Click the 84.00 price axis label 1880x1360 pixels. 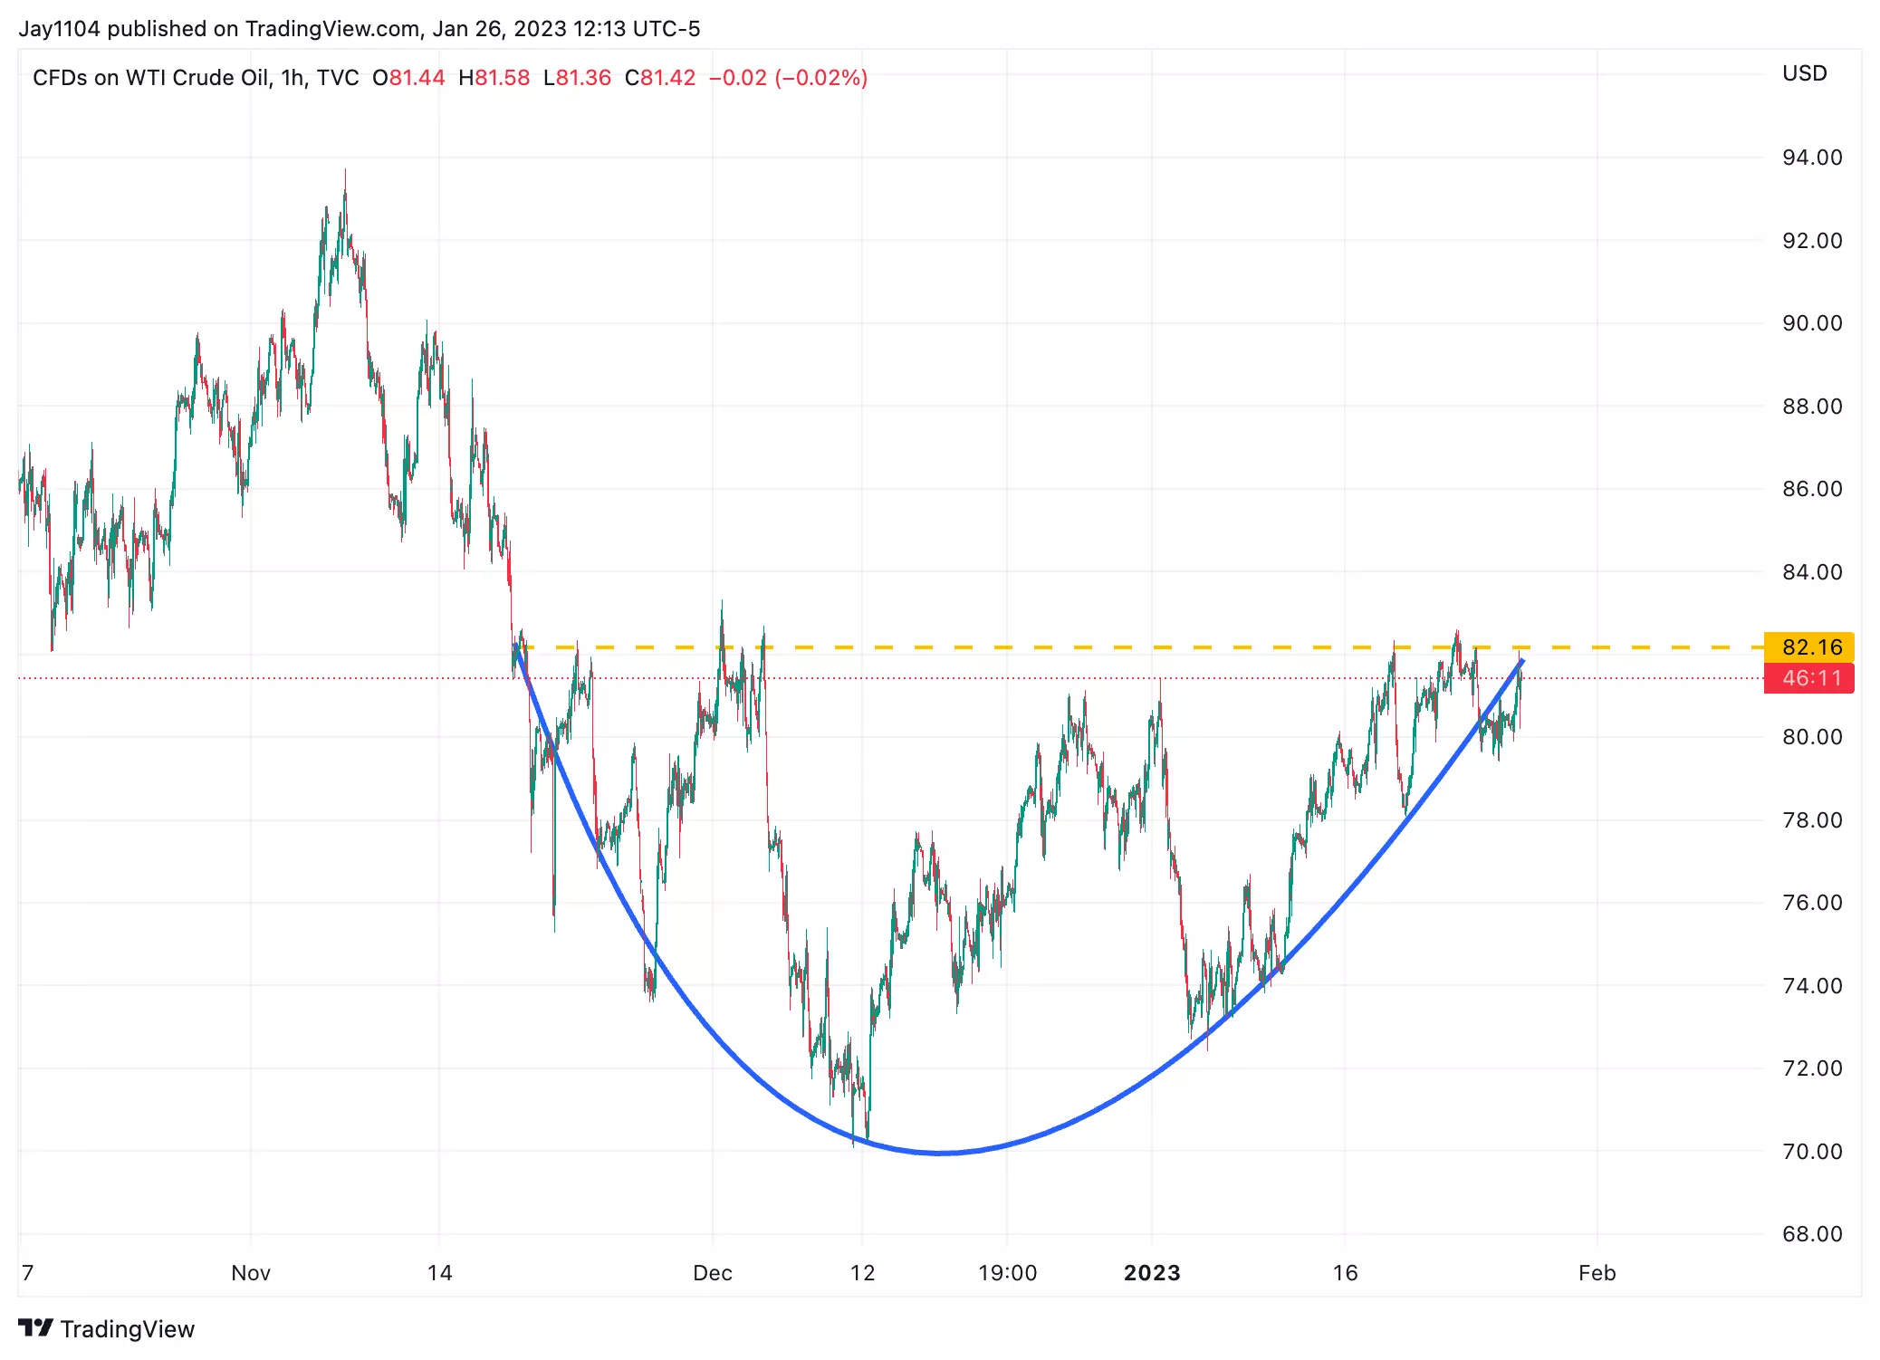click(x=1812, y=572)
